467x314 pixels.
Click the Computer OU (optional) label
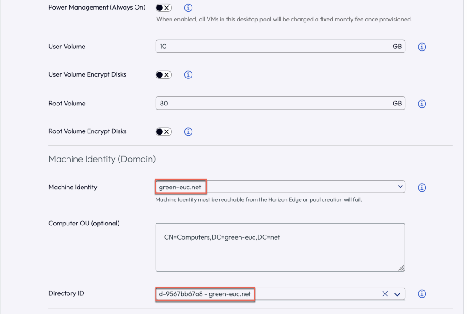84,223
